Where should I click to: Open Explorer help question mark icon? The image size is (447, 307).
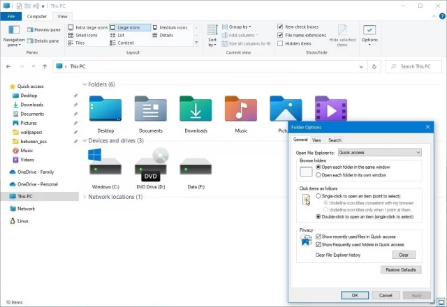click(x=442, y=16)
